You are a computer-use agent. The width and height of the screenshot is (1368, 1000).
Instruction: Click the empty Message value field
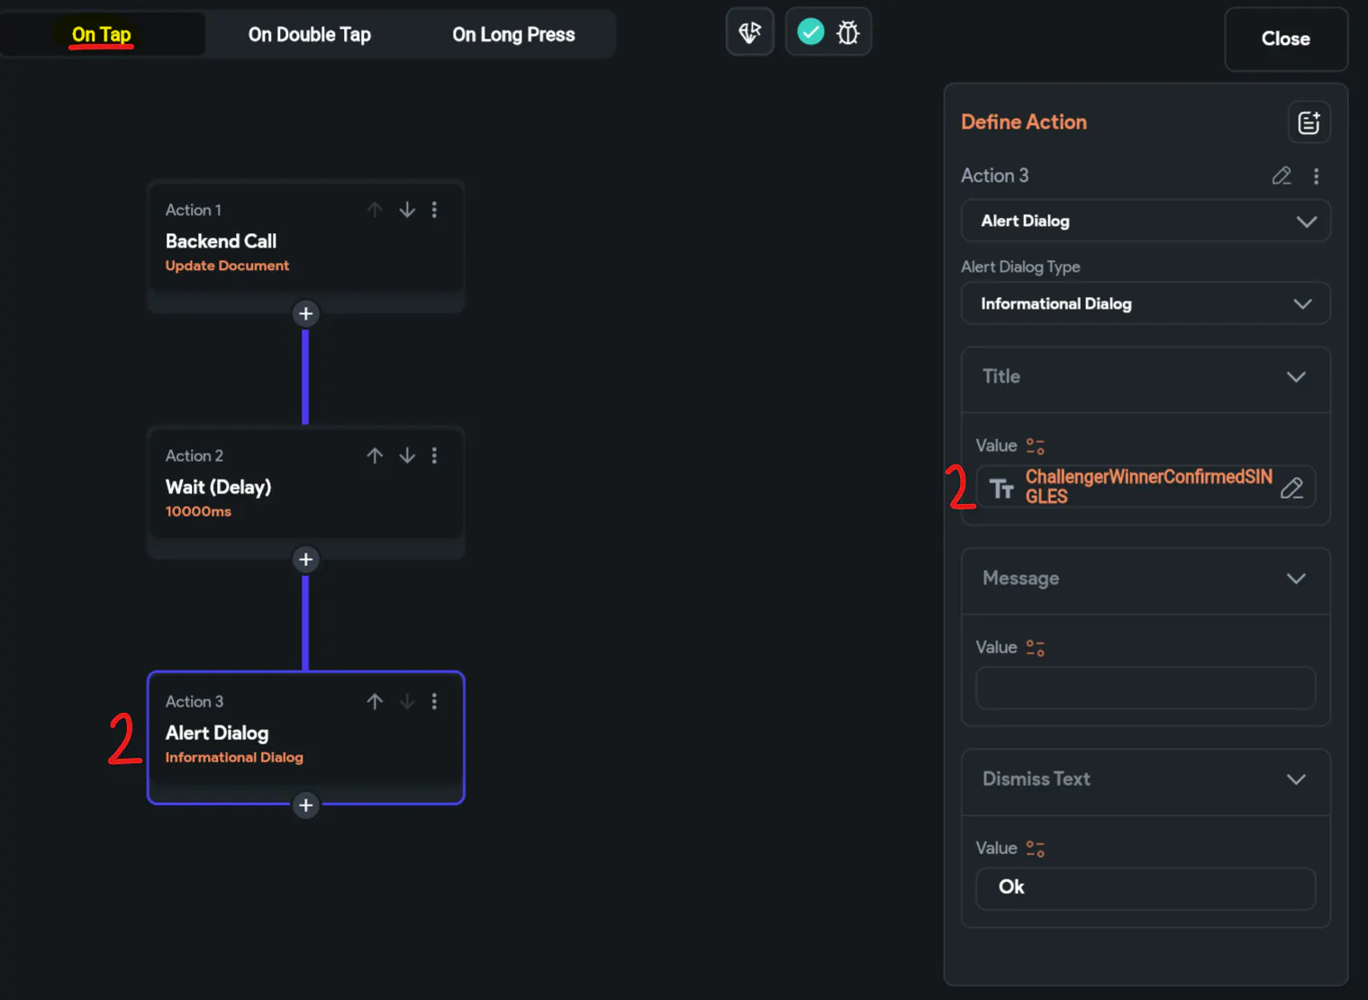click(x=1146, y=688)
